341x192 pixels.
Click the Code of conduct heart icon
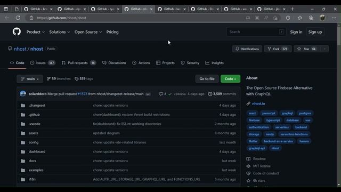248,173
